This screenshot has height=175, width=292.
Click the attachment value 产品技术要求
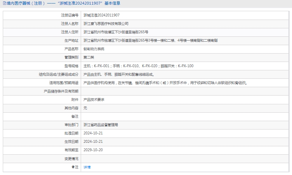coord(94,100)
